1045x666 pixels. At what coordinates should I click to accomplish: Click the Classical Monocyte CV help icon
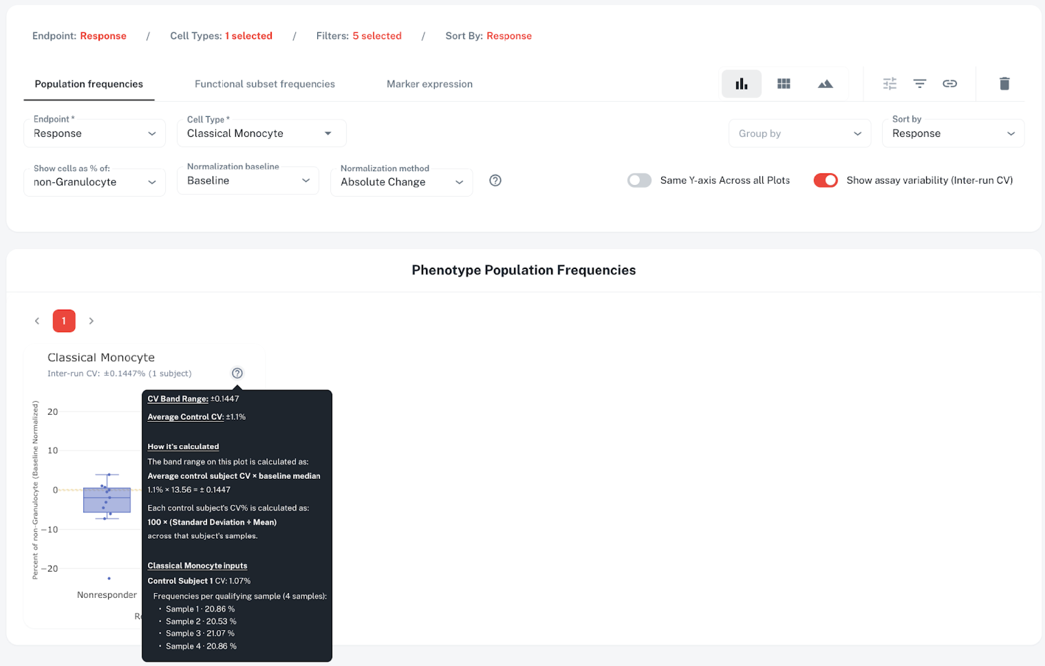pyautogui.click(x=237, y=373)
